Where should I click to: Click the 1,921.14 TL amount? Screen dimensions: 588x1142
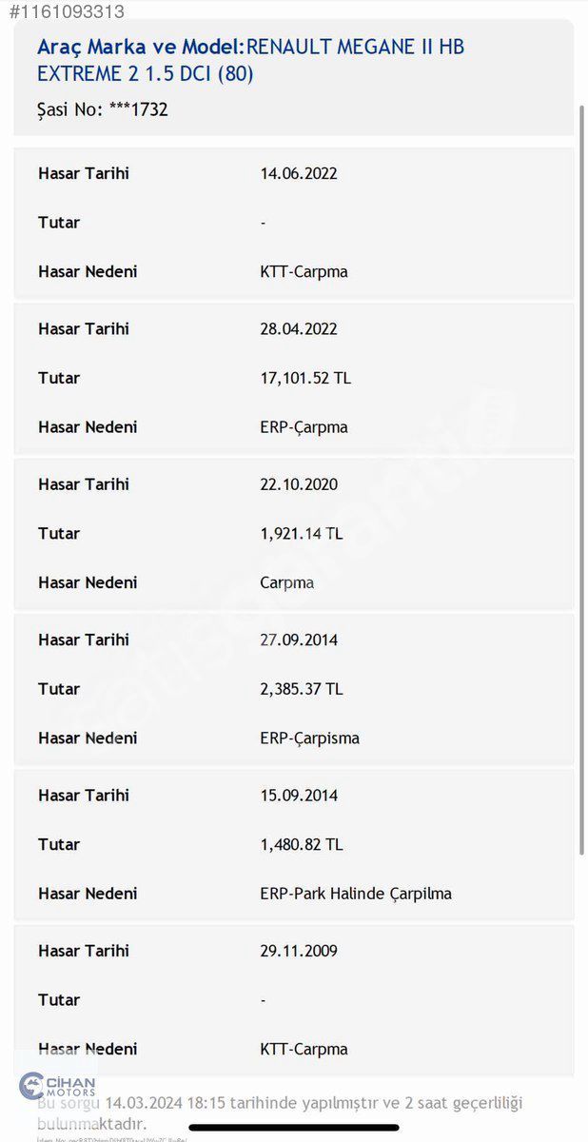302,534
